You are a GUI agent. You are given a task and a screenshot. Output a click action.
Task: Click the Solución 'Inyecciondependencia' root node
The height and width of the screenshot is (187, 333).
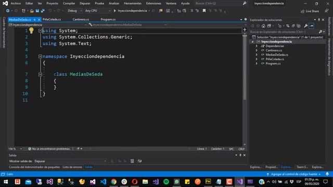[x=290, y=37]
